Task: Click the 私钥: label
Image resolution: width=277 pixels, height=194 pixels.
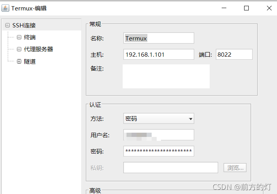Action: [97, 168]
